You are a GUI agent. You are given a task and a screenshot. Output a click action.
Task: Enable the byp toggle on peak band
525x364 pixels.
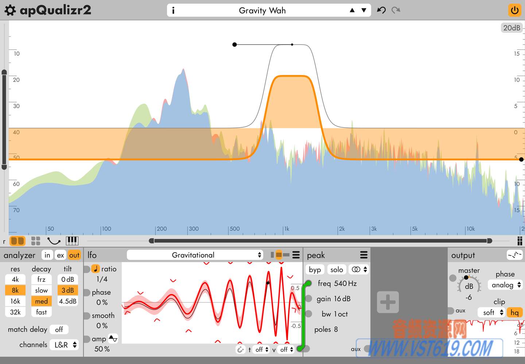(314, 269)
